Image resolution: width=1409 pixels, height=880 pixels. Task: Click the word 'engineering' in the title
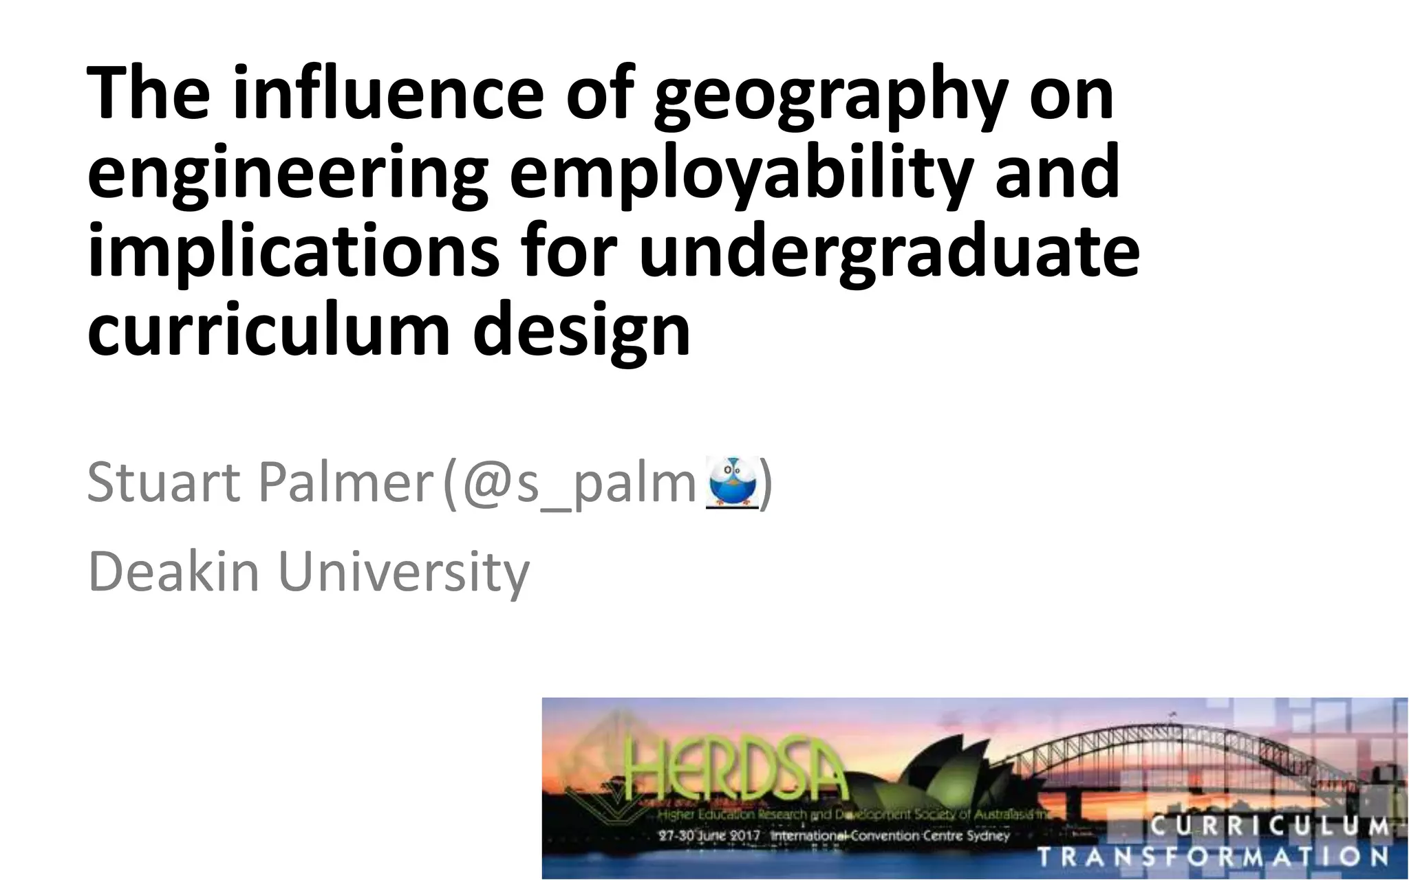(x=287, y=173)
